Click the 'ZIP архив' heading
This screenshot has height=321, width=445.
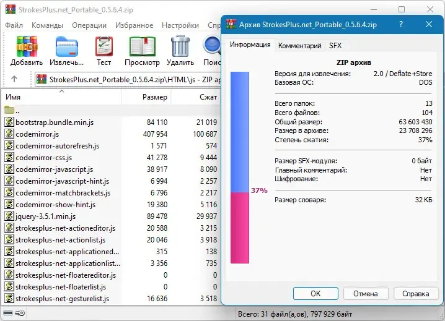(x=354, y=62)
